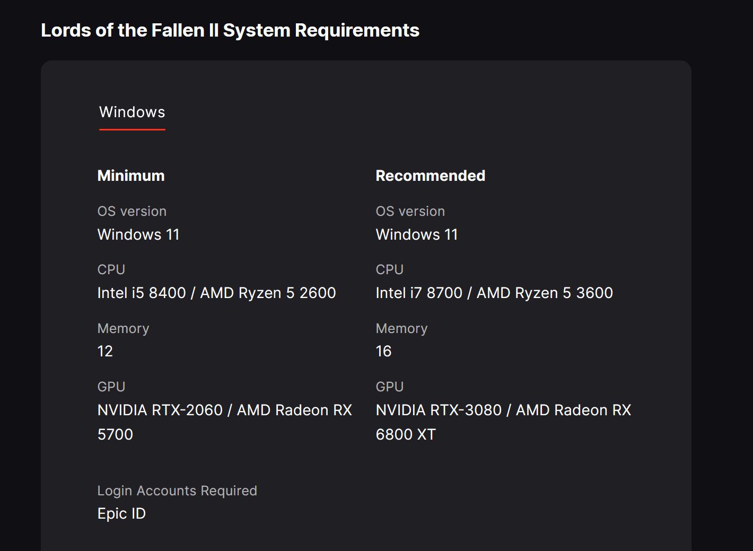This screenshot has height=551, width=753.
Task: Click the NVIDIA RTX-3080 GPU text
Action: 439,410
